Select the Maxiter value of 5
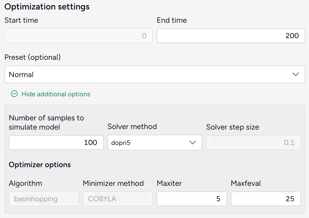 pyautogui.click(x=192, y=199)
